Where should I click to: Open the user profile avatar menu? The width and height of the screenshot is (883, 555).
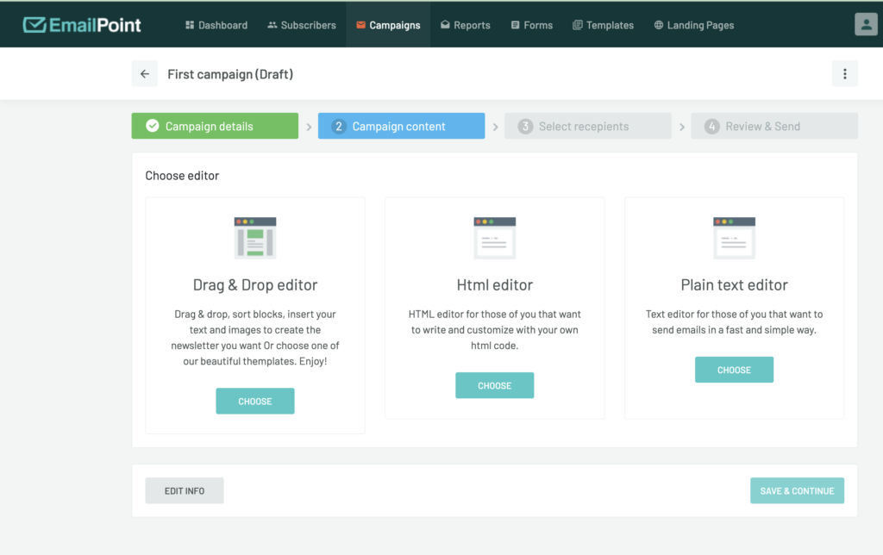(865, 24)
